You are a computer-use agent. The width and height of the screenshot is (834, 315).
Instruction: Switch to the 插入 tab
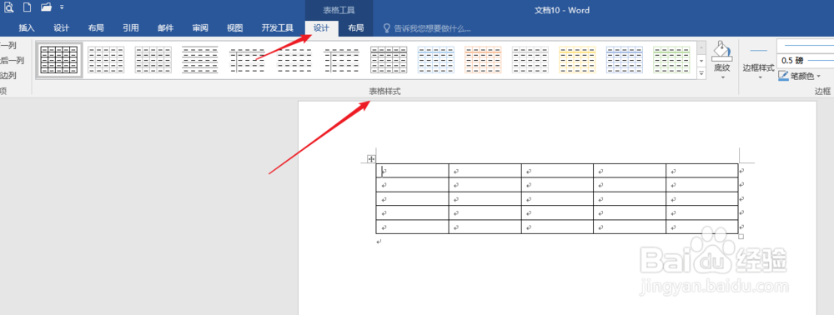click(27, 28)
